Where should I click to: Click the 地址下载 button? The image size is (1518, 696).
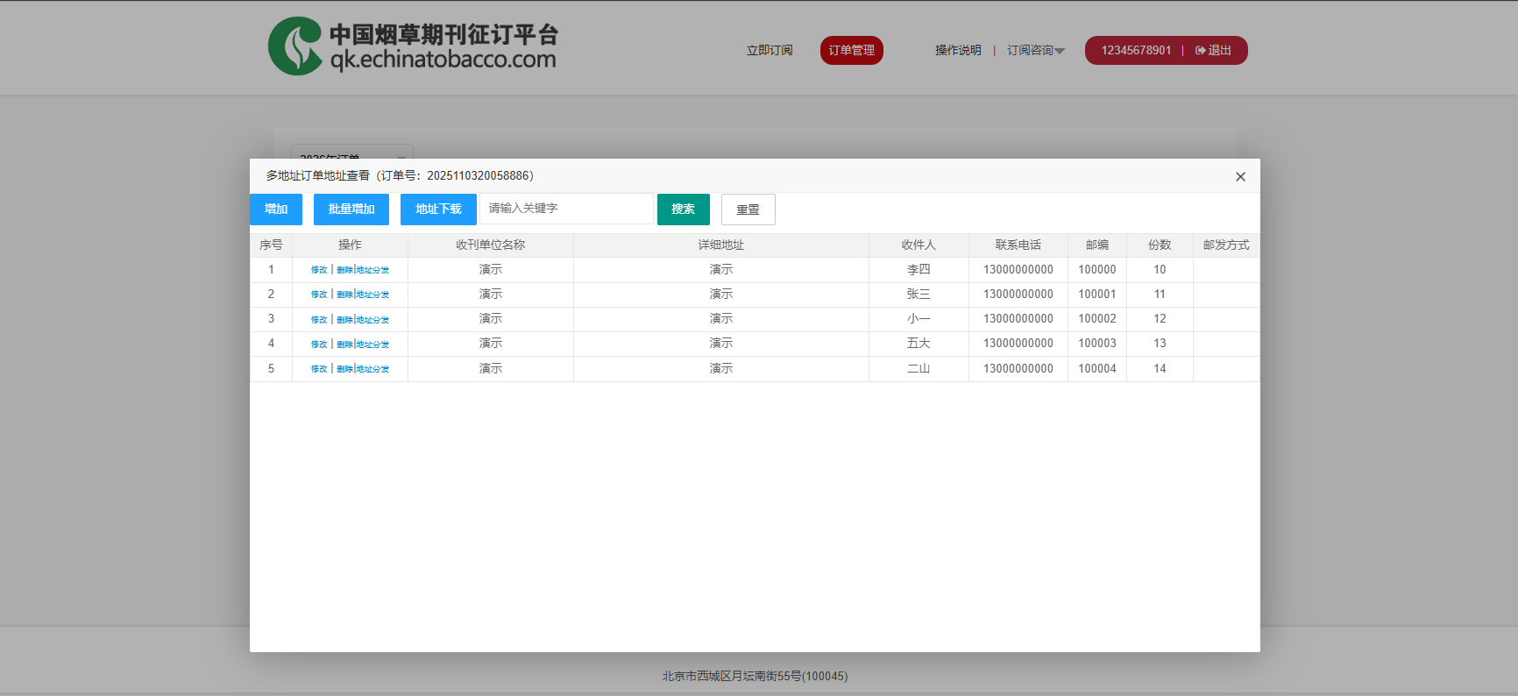tap(438, 210)
